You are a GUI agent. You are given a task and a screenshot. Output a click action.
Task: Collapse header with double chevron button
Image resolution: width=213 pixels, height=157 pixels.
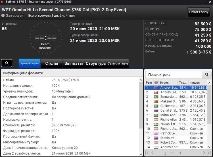click(x=7, y=63)
